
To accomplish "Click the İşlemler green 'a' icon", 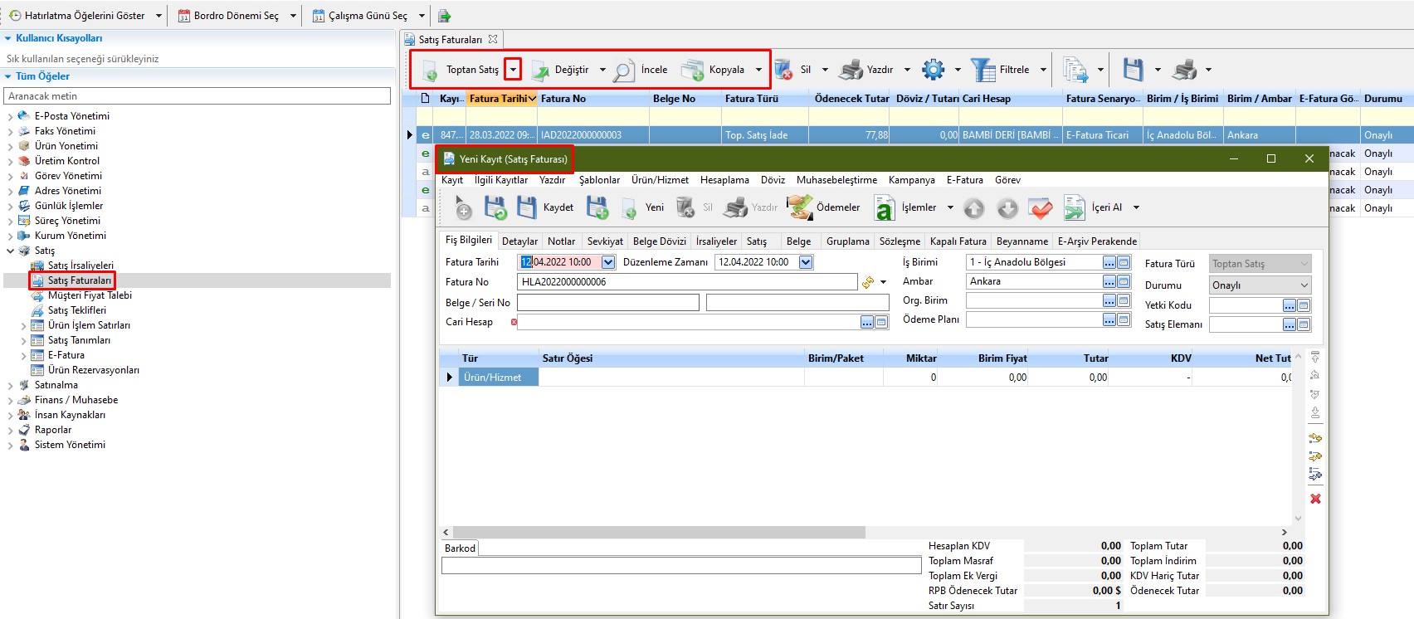I will [885, 208].
